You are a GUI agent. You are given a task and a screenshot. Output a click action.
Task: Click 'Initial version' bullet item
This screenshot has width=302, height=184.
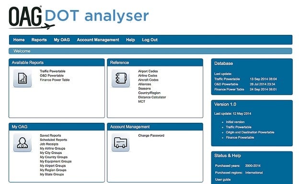[x=235, y=122]
